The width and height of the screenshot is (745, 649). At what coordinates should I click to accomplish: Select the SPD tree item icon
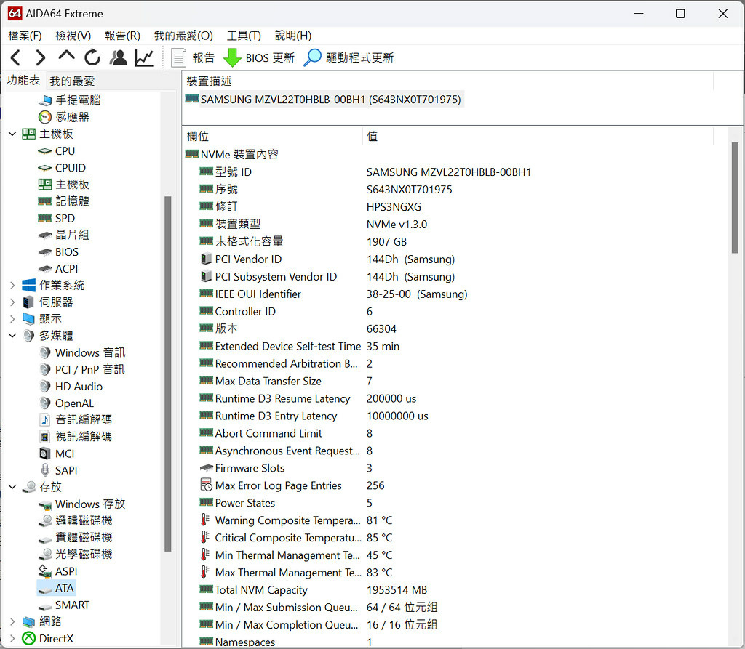pos(44,218)
